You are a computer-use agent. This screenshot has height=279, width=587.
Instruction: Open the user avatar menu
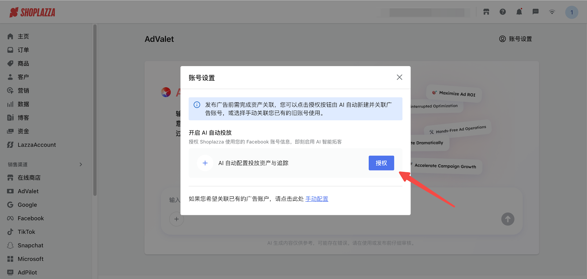pyautogui.click(x=571, y=12)
